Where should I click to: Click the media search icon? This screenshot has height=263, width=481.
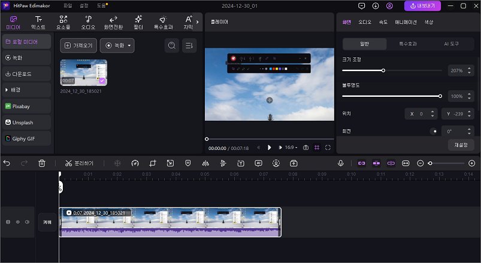[172, 45]
